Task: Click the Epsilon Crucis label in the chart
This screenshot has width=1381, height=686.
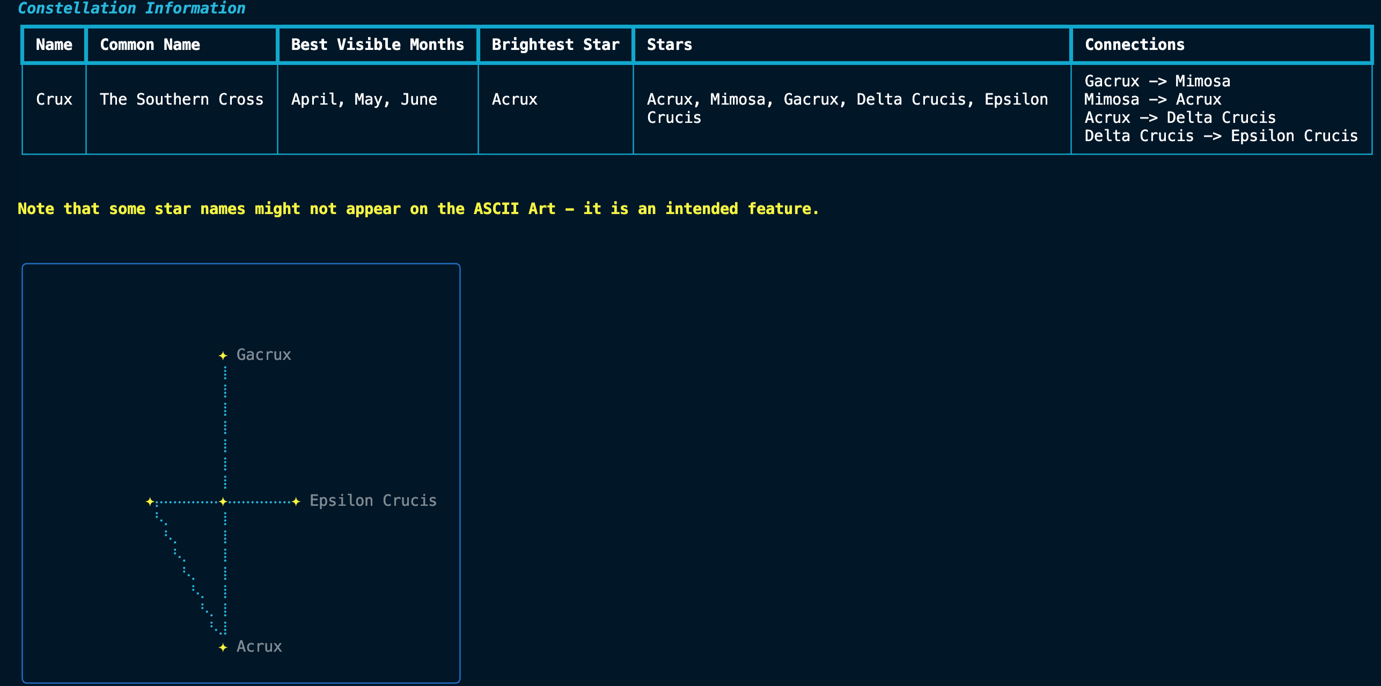Action: point(373,501)
